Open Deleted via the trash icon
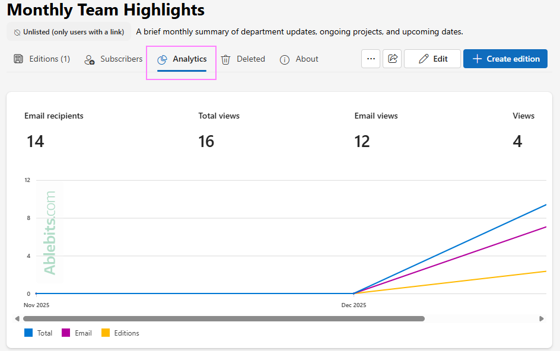Viewport: 560px width, 351px height. tap(225, 59)
